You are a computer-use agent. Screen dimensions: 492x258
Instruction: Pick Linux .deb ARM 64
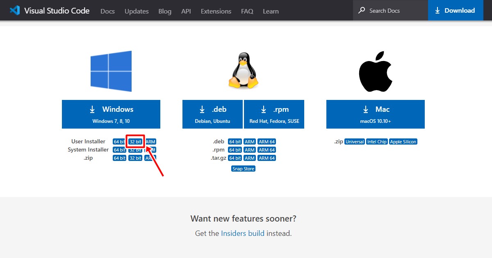pyautogui.click(x=267, y=142)
